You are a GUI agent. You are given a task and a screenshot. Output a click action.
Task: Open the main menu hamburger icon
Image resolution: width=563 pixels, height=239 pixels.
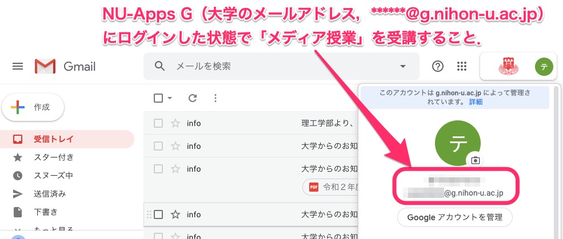[18, 66]
